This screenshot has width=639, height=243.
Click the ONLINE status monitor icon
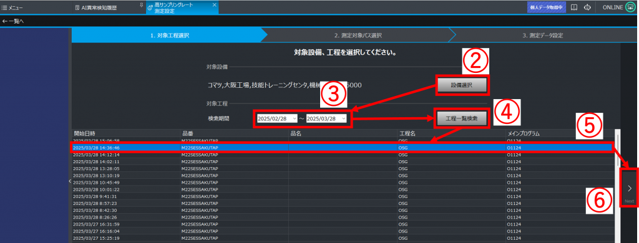click(x=630, y=7)
